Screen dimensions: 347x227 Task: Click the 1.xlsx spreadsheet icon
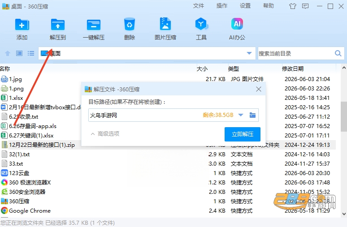(x=4, y=98)
